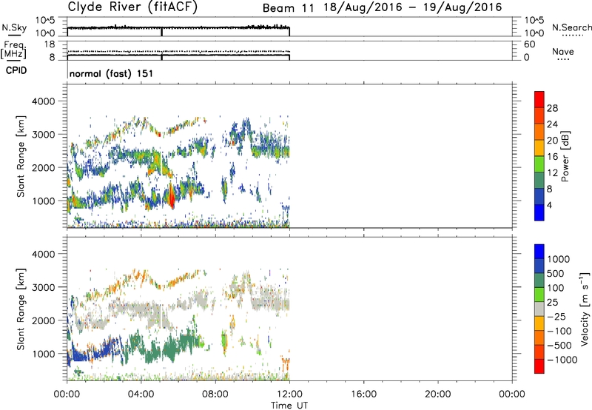Click the "20:00" time axis label
Screen dimensions: 592x410
click(438, 394)
